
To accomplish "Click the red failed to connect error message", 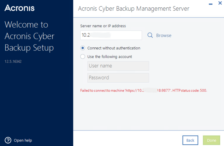I will pyautogui.click(x=144, y=90).
